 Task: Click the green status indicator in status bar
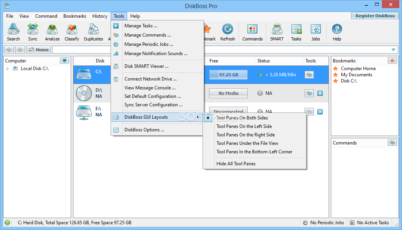coord(7,223)
